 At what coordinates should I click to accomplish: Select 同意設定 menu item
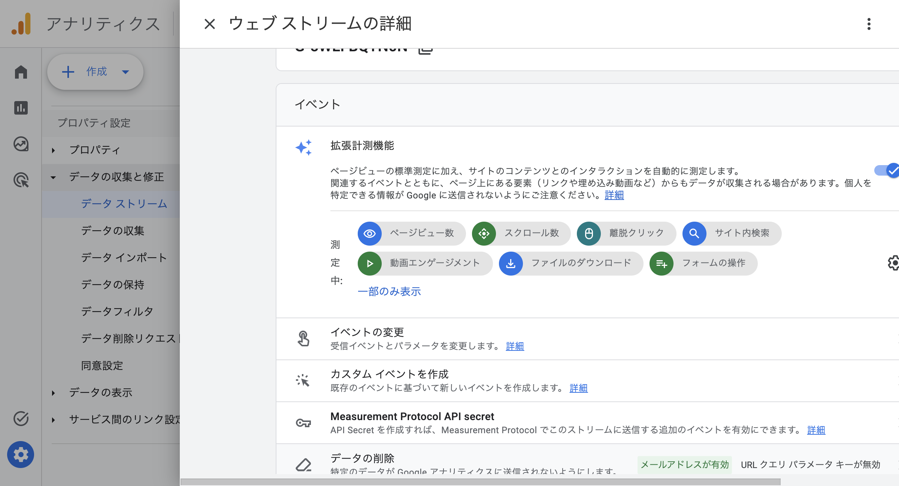(111, 366)
